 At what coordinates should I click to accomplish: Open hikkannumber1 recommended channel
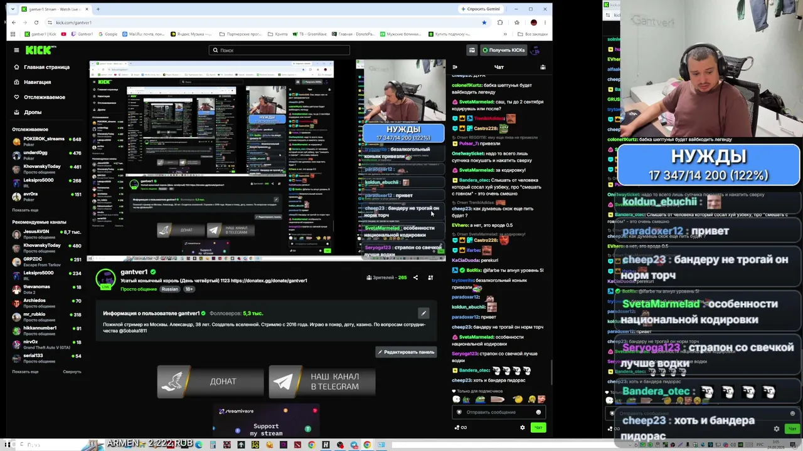click(x=46, y=329)
